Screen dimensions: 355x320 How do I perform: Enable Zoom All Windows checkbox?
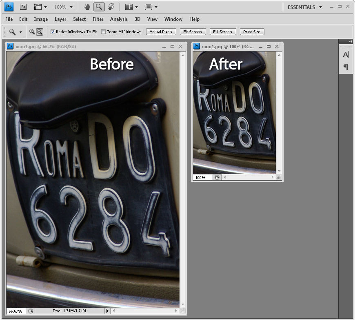103,32
